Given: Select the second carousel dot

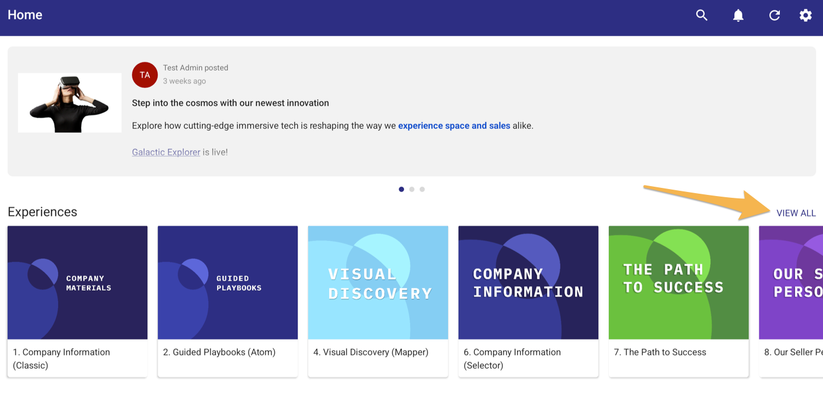Looking at the screenshot, I should coord(411,189).
